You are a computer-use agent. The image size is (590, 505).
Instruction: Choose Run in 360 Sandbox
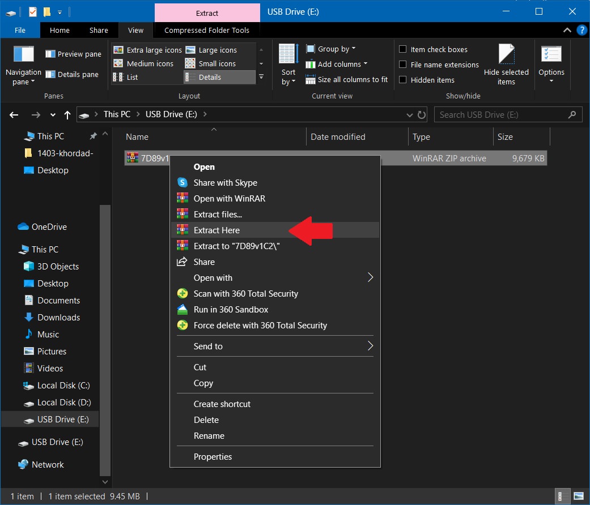click(275, 309)
